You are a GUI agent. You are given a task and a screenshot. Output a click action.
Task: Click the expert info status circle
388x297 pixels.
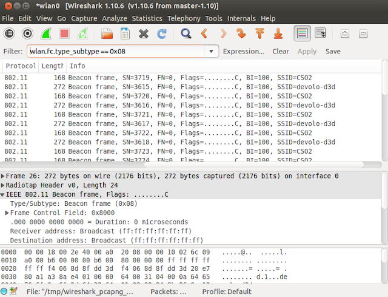4,292
